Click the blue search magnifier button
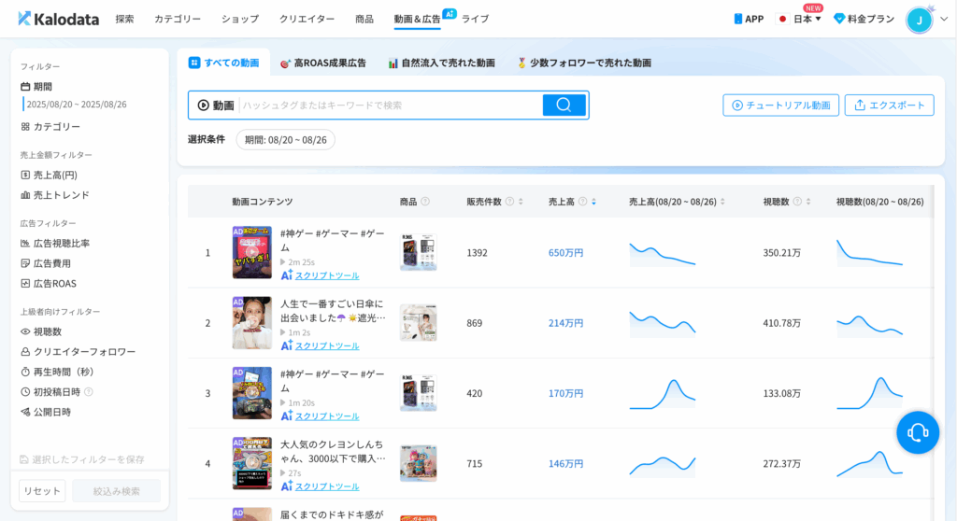The image size is (957, 521). click(x=564, y=105)
